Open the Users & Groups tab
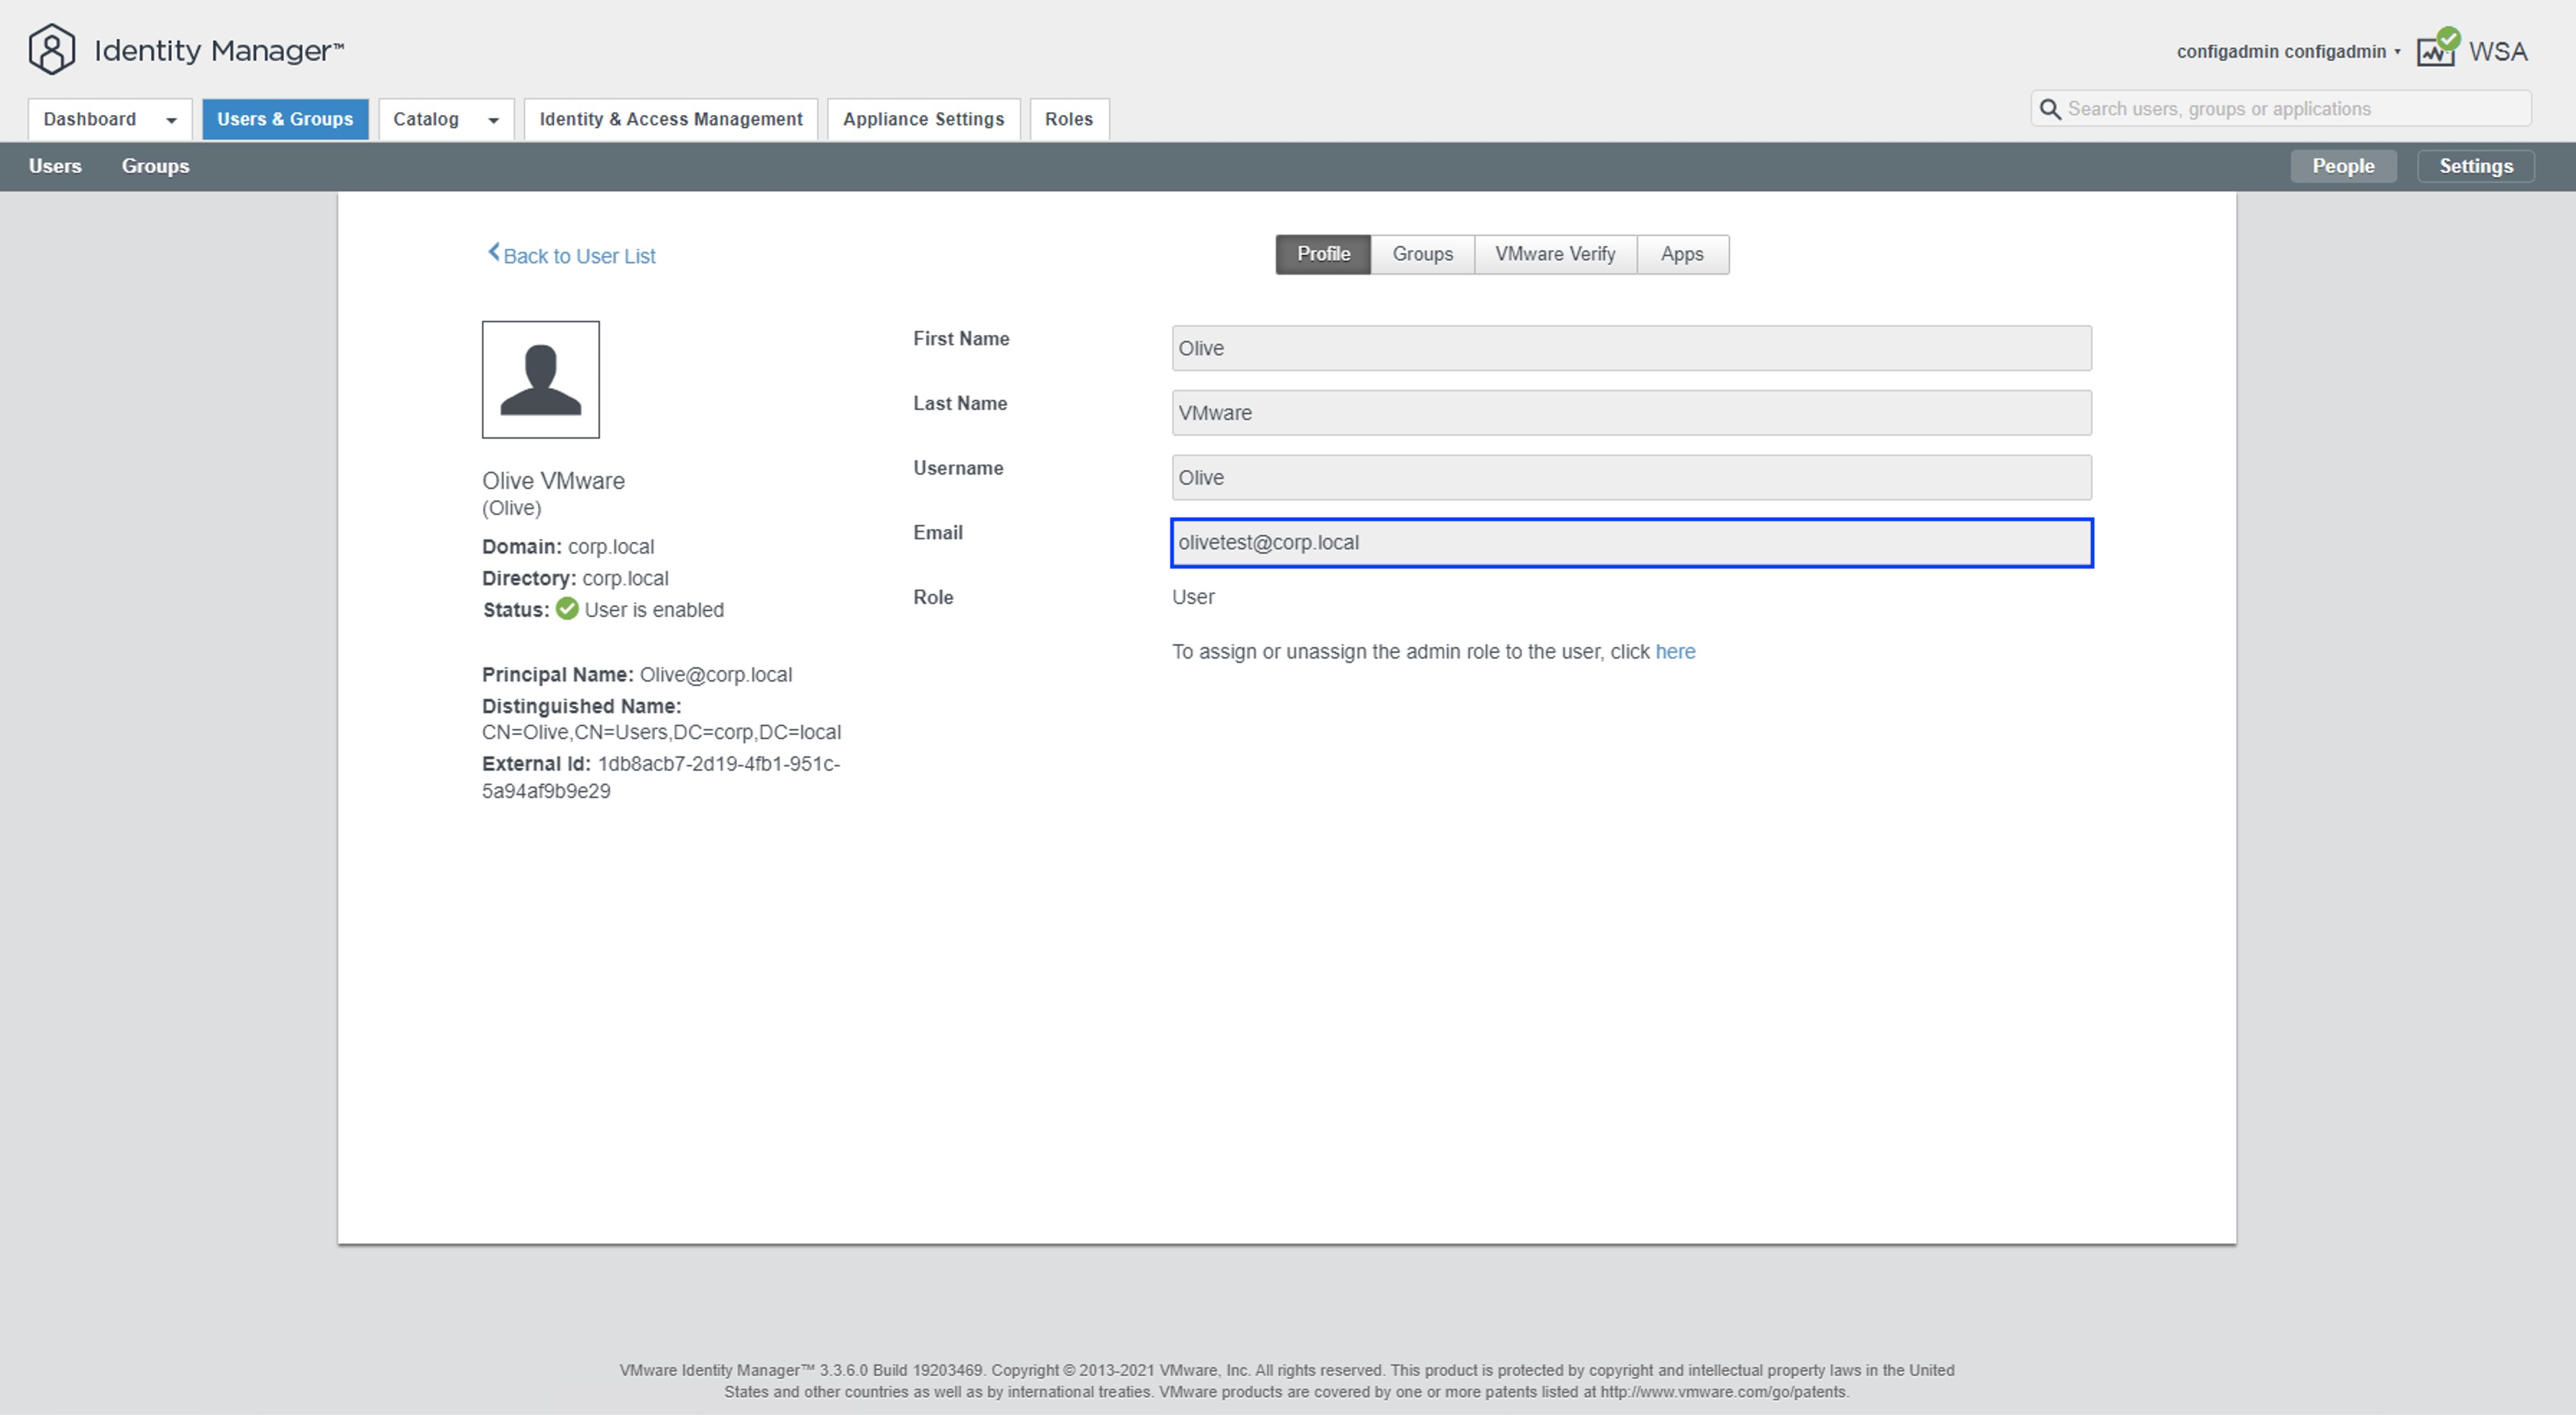This screenshot has height=1415, width=2576. [x=285, y=119]
